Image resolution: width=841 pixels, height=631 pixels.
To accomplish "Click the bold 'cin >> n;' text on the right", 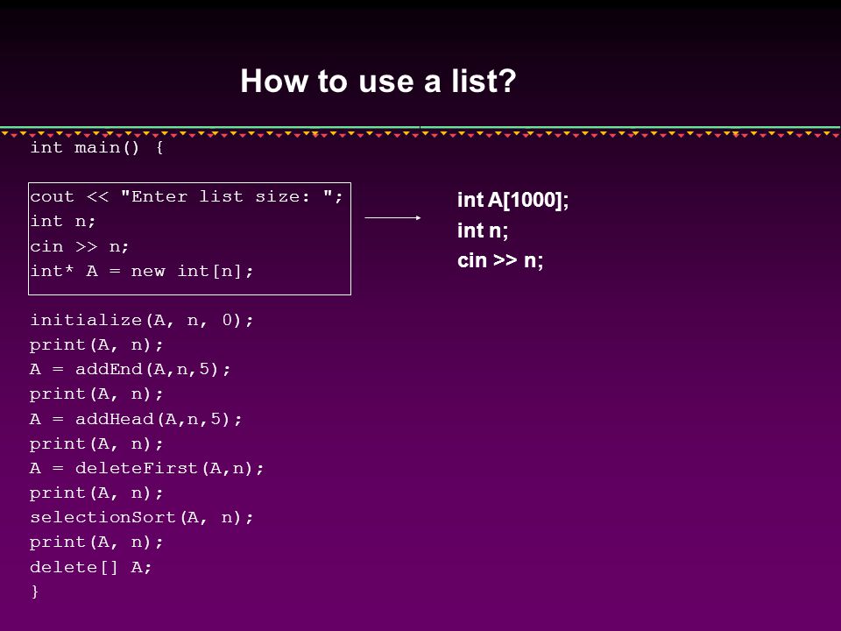I will 500,261.
